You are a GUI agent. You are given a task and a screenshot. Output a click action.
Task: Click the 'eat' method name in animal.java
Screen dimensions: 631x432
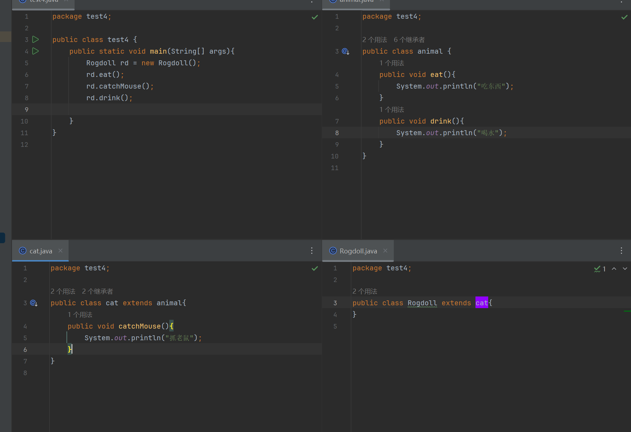coord(437,74)
